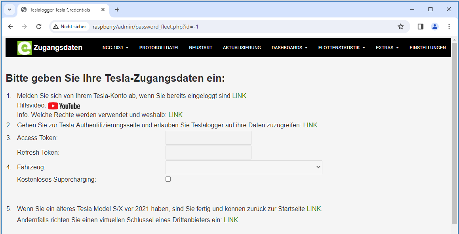Click into the Access Token field
459x234 pixels.
point(208,138)
